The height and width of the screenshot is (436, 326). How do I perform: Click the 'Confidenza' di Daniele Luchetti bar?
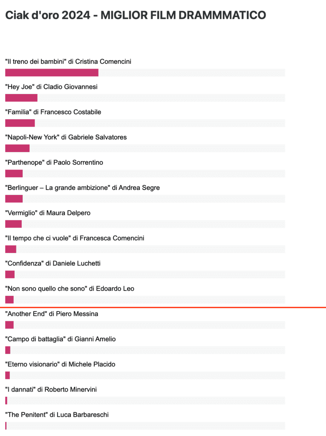click(x=10, y=275)
